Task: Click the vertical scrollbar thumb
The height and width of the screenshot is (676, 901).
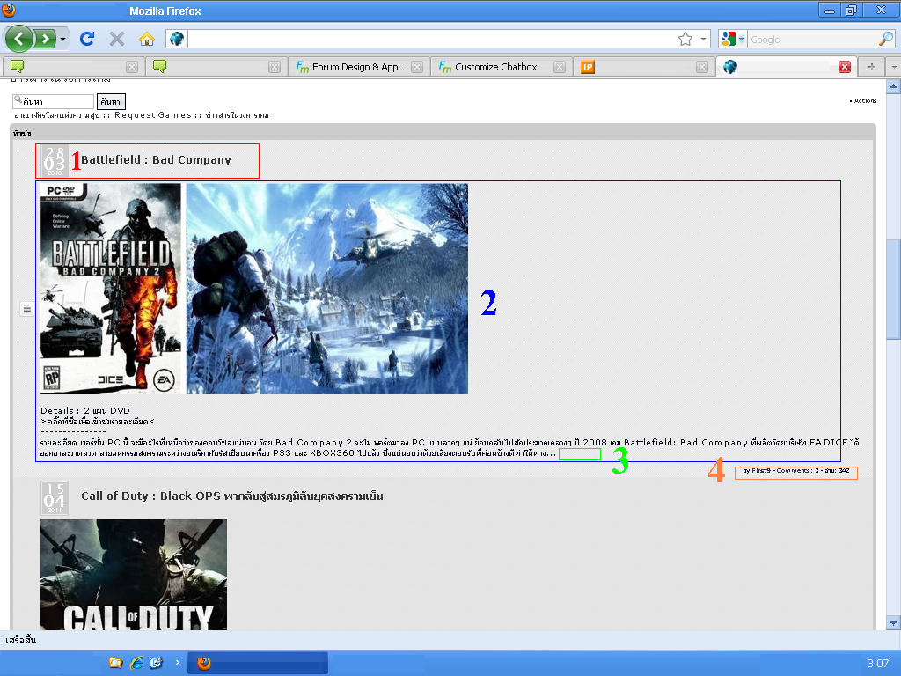Action: [x=894, y=290]
